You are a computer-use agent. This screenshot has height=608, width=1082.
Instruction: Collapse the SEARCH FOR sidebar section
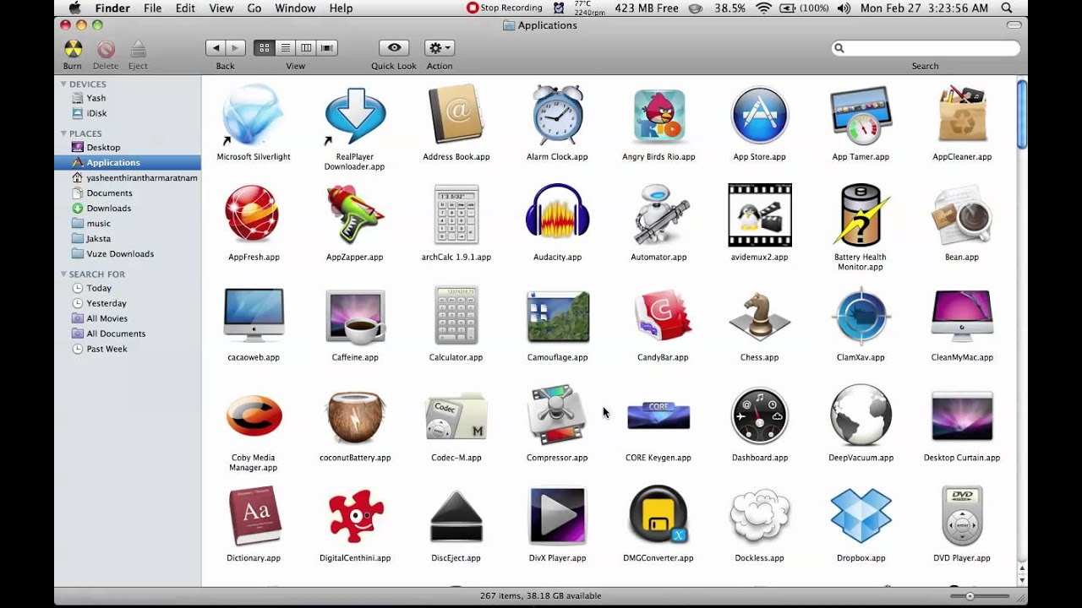(63, 274)
